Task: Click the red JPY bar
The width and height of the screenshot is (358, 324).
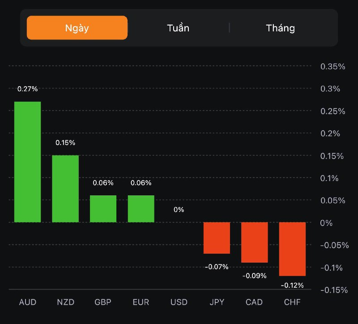Action: point(217,238)
